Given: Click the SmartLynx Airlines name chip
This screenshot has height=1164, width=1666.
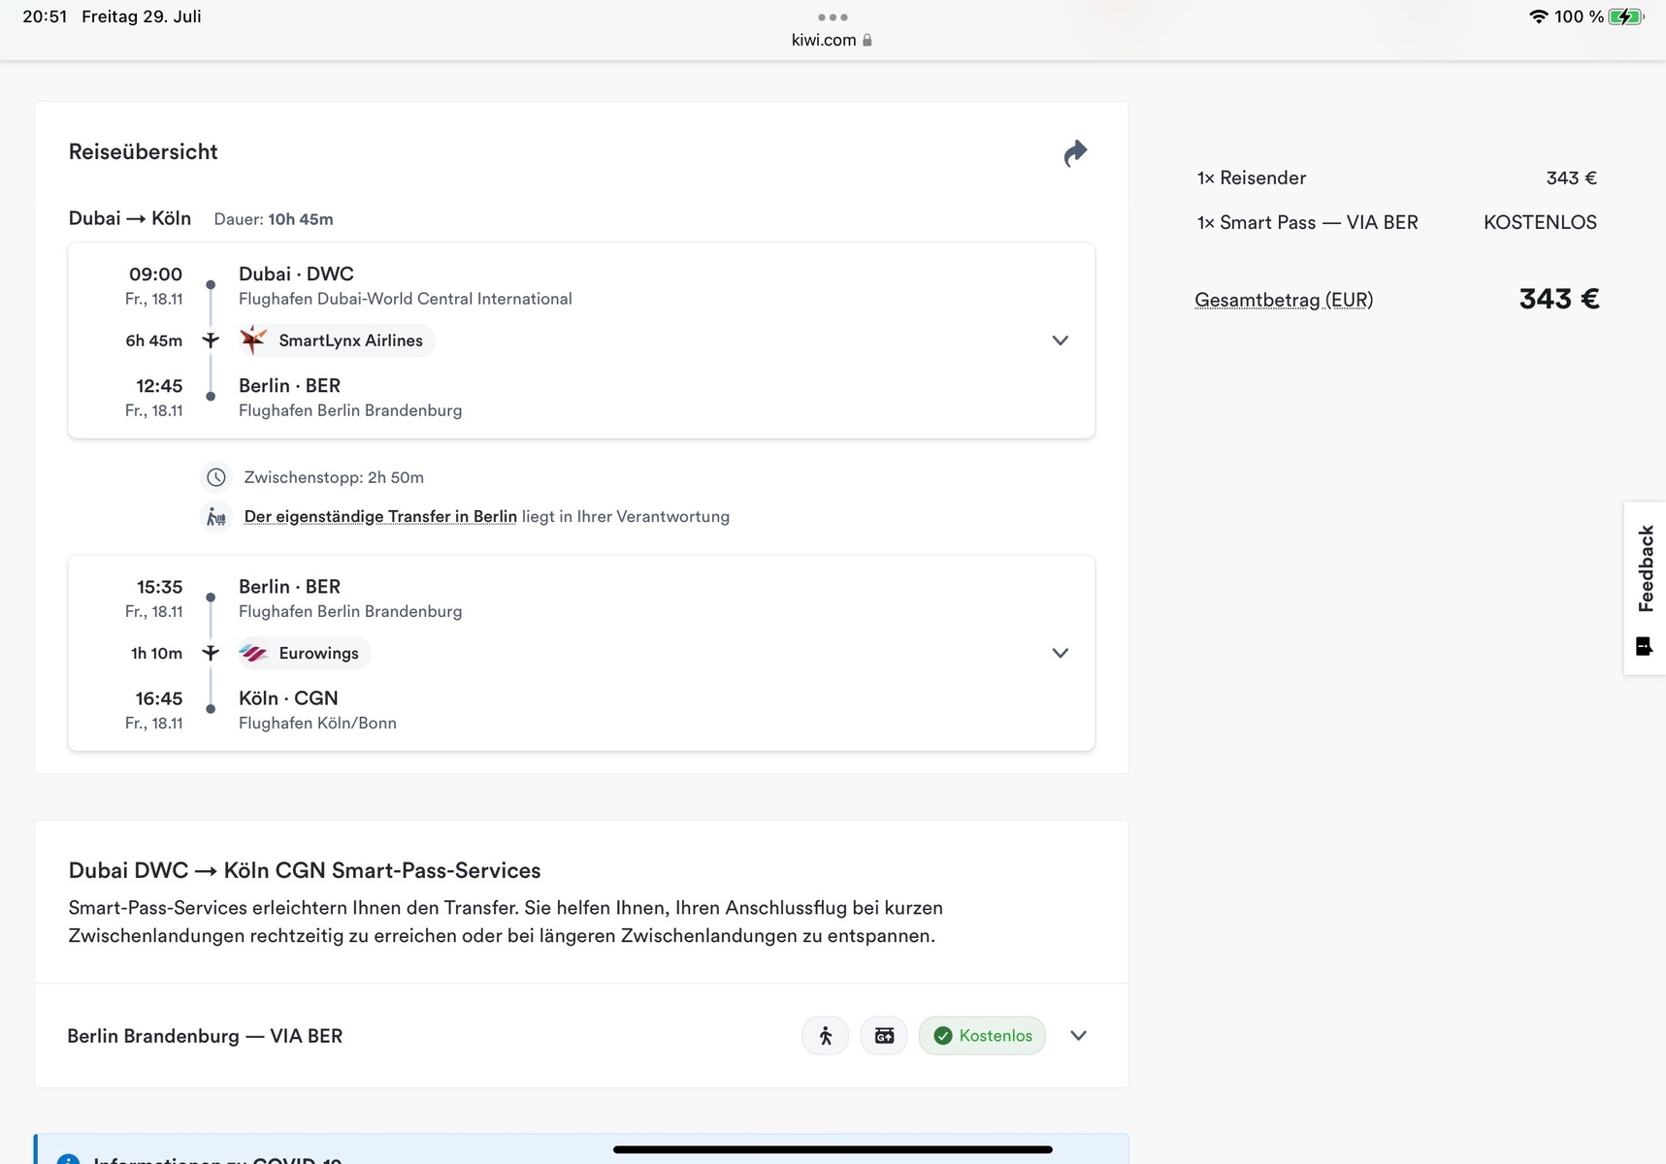Looking at the screenshot, I should [x=350, y=340].
